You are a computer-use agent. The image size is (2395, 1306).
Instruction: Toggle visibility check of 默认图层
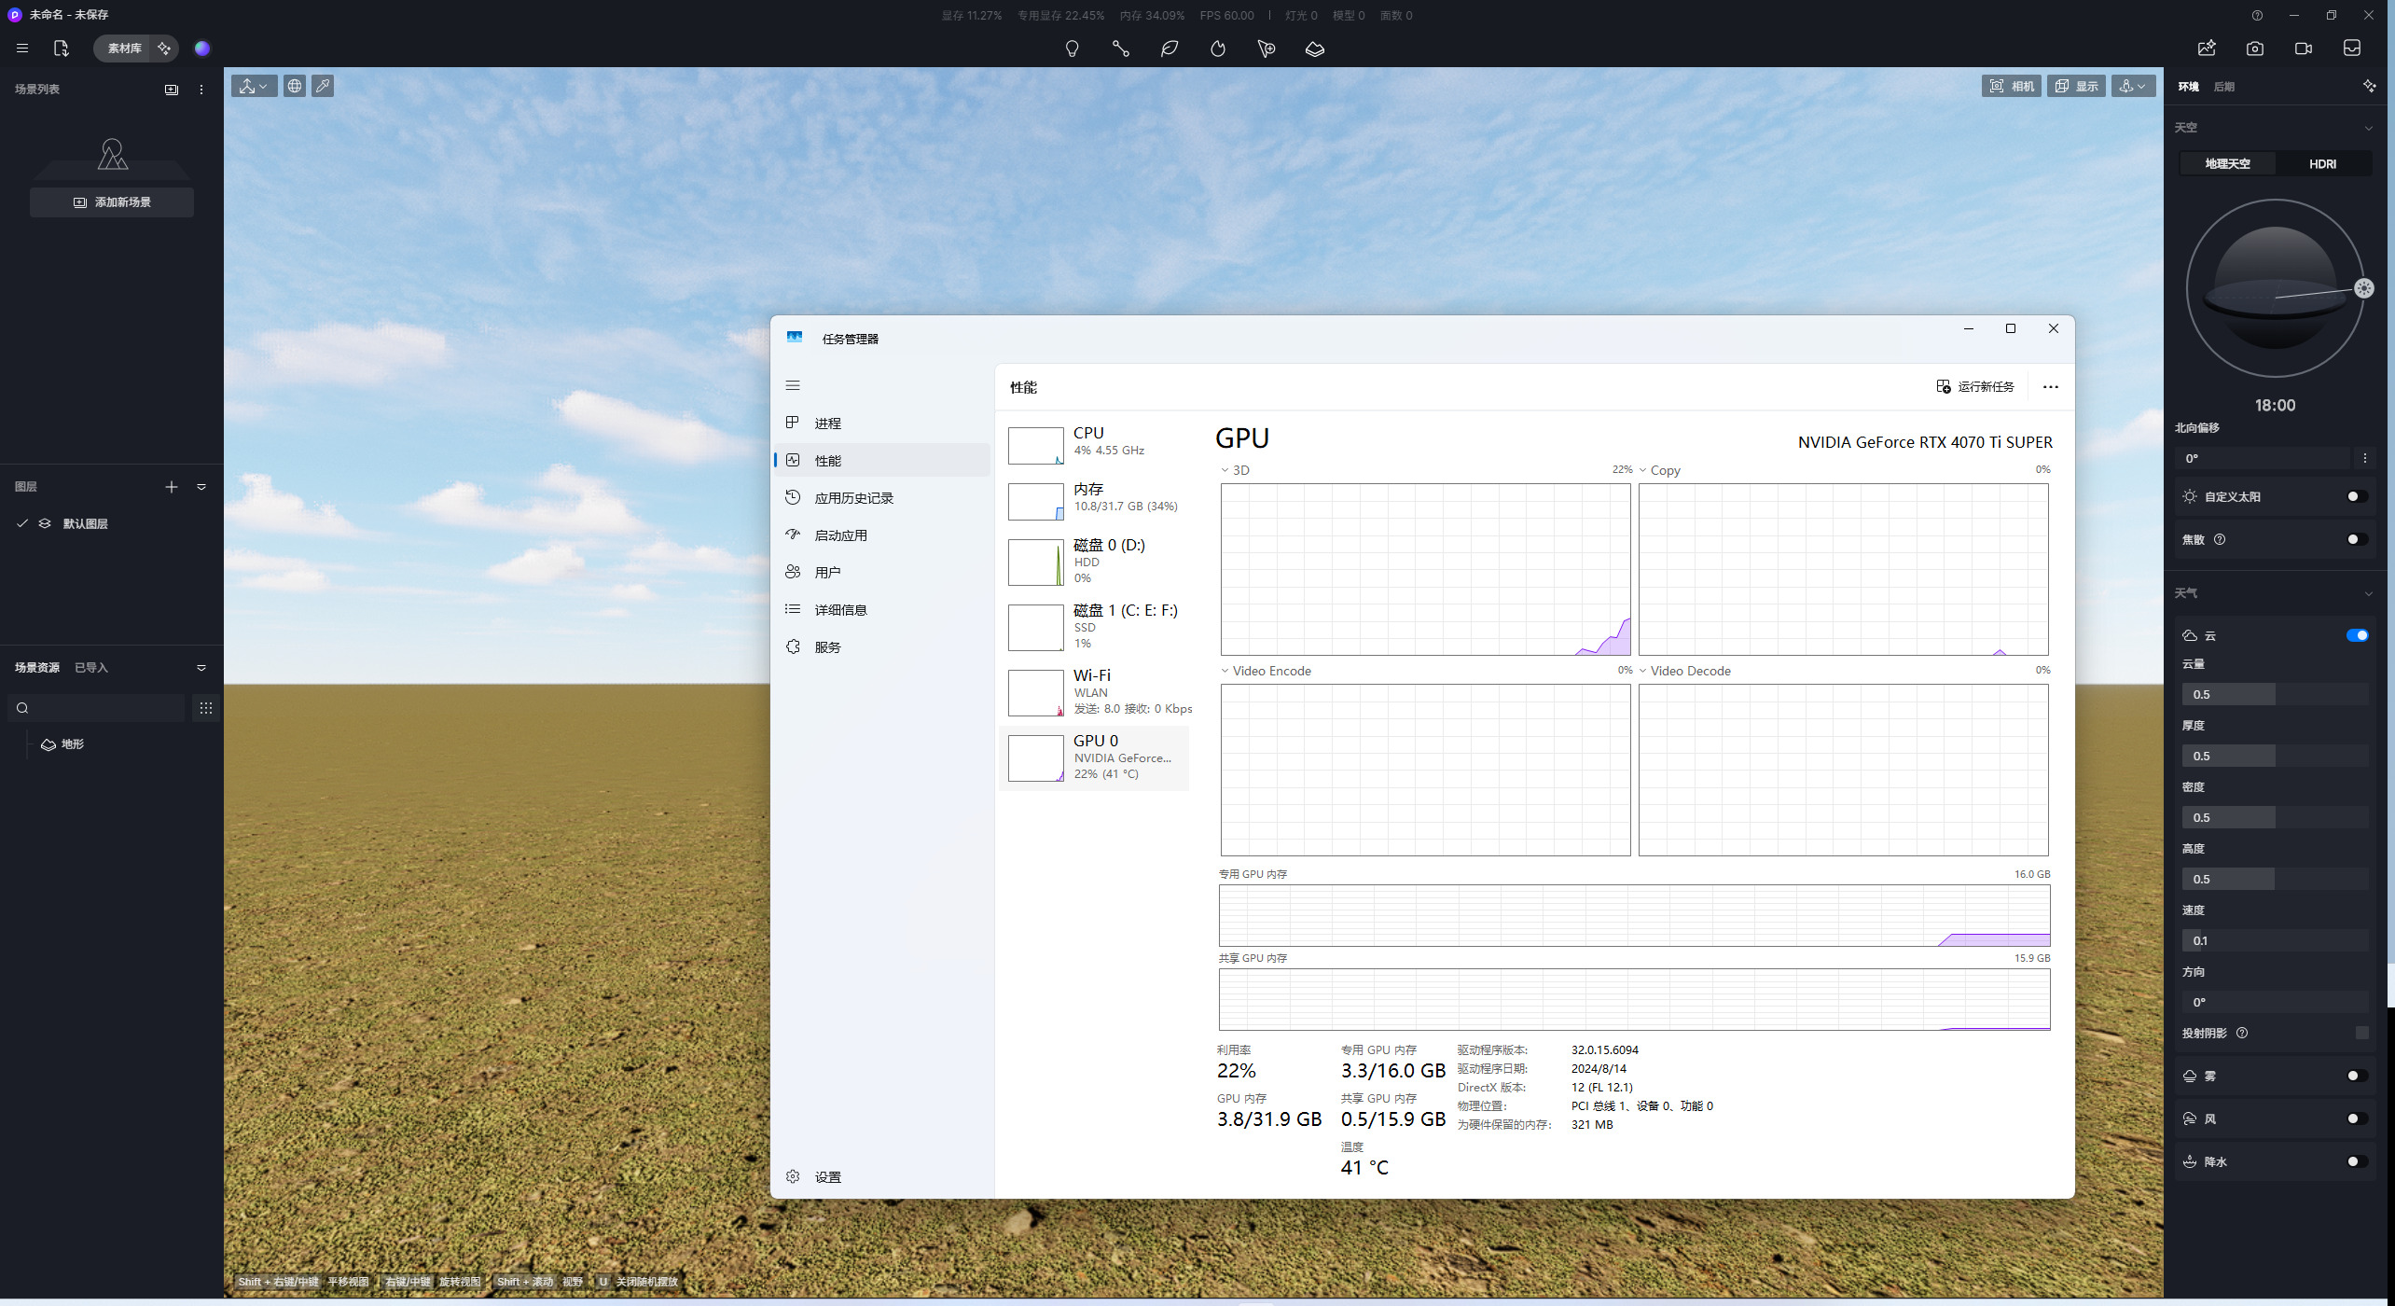click(22, 523)
